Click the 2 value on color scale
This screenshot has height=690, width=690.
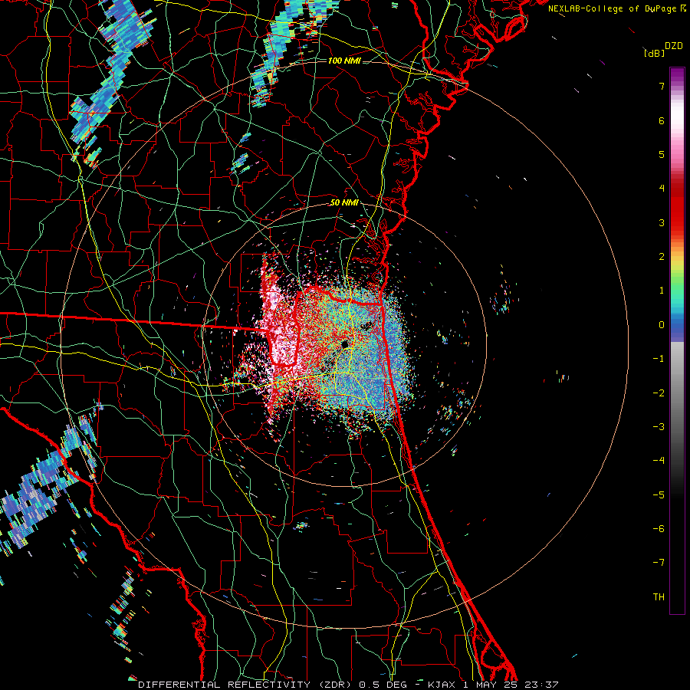click(x=662, y=257)
